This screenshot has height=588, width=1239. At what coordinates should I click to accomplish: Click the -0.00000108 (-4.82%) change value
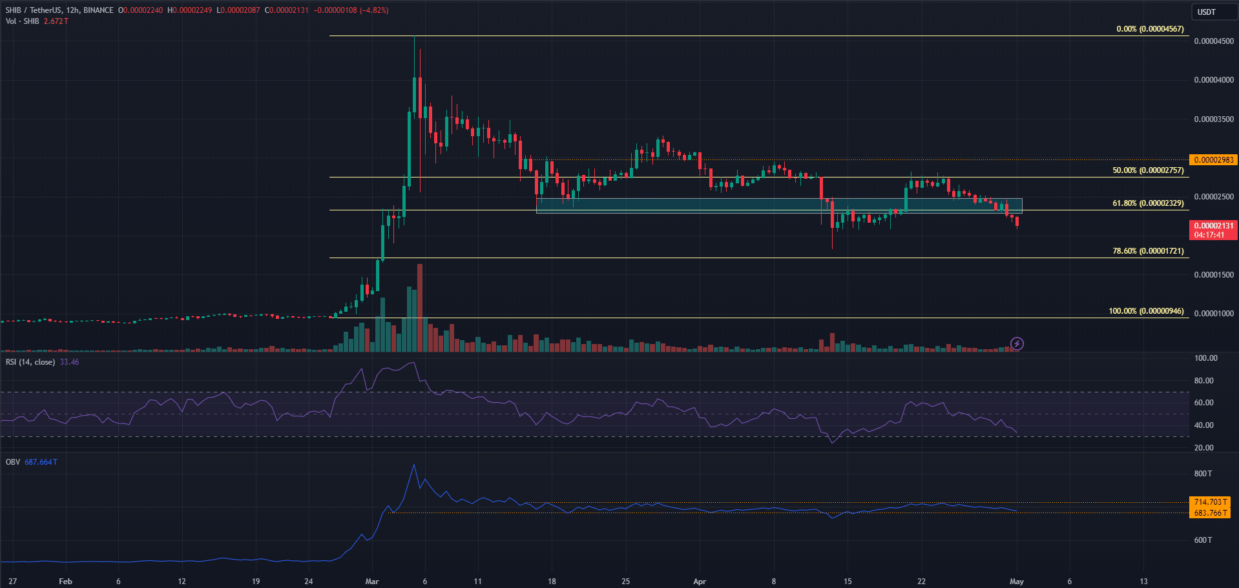(x=351, y=10)
